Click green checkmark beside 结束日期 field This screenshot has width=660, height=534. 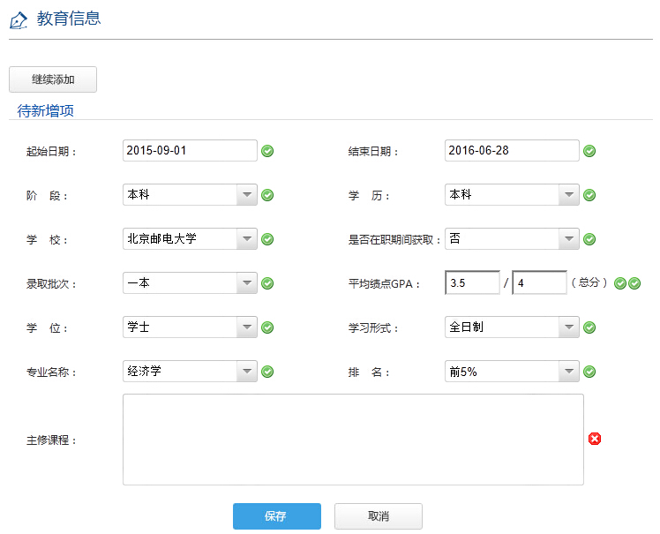pos(589,151)
